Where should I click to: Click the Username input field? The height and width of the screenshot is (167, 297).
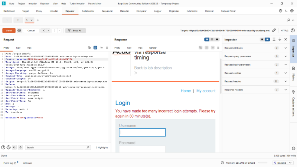142,132
